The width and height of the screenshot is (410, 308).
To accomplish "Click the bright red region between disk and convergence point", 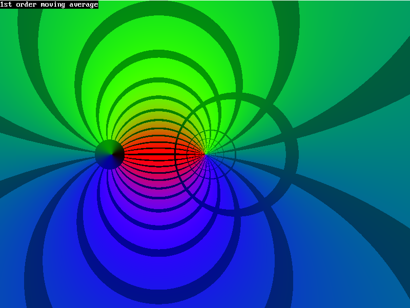I will [154, 149].
